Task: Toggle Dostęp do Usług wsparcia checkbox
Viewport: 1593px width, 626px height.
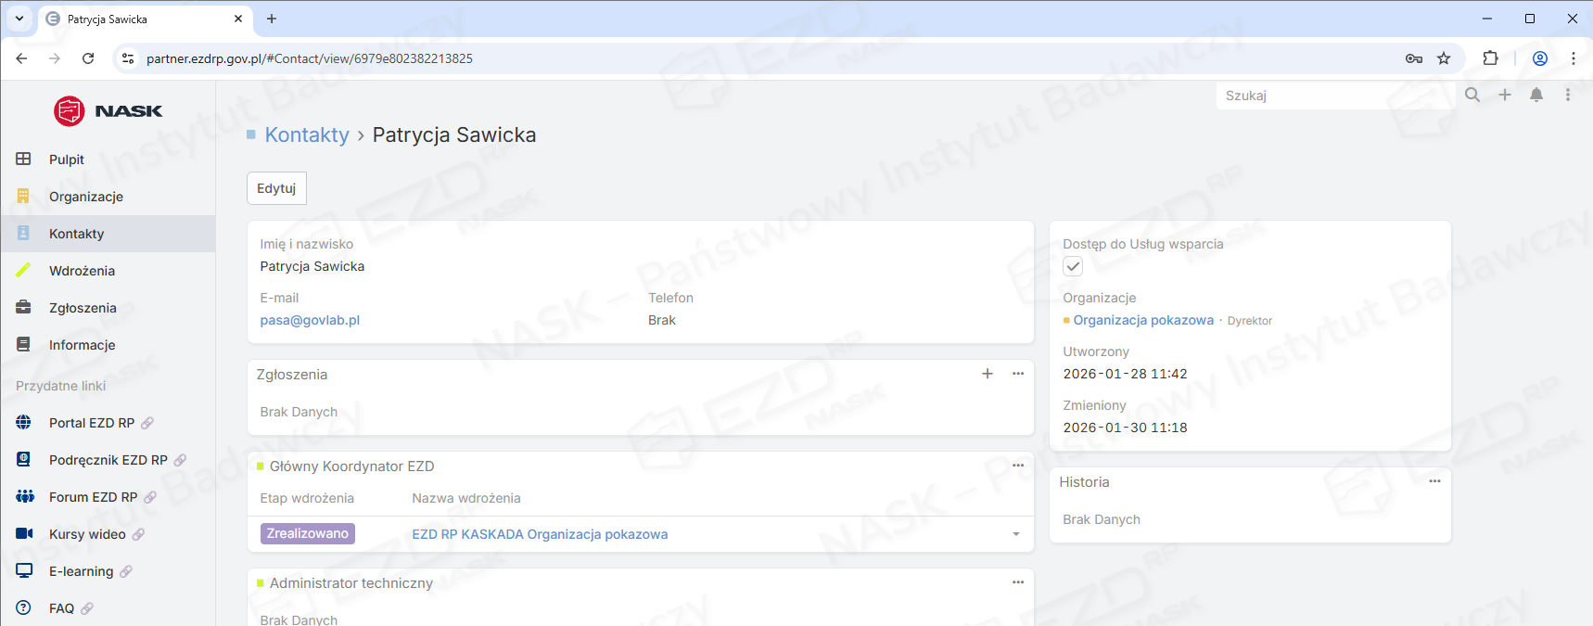Action: [1073, 267]
